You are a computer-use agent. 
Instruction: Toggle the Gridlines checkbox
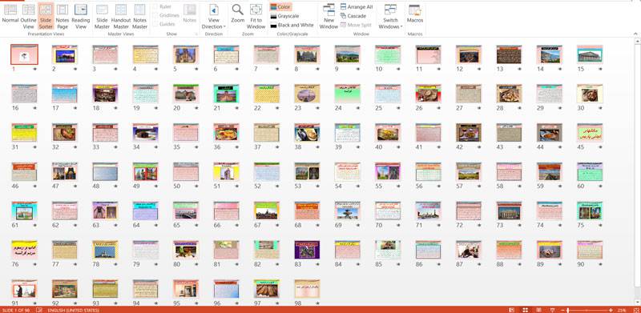(x=155, y=15)
